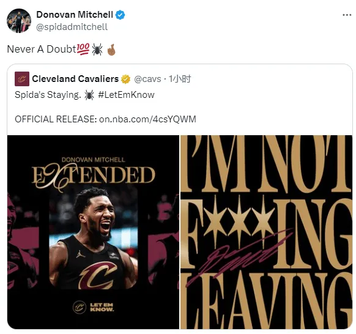The height and width of the screenshot is (334, 356).
Task: Click the 100 emoji in the tweet
Action: point(83,49)
